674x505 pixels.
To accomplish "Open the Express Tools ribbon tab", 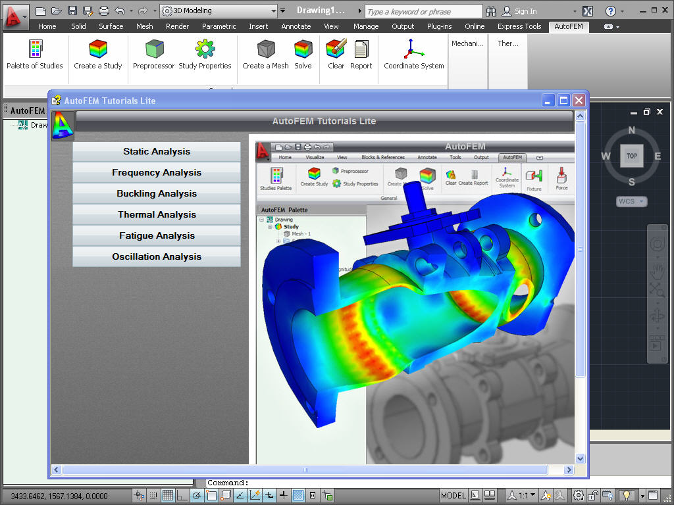I will [x=519, y=26].
